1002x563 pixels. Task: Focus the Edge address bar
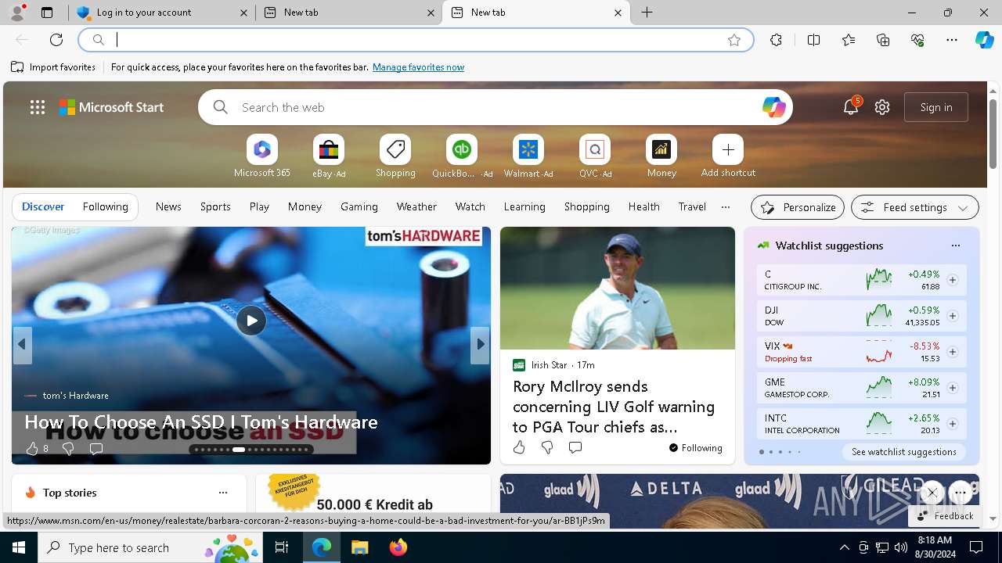tap(416, 40)
